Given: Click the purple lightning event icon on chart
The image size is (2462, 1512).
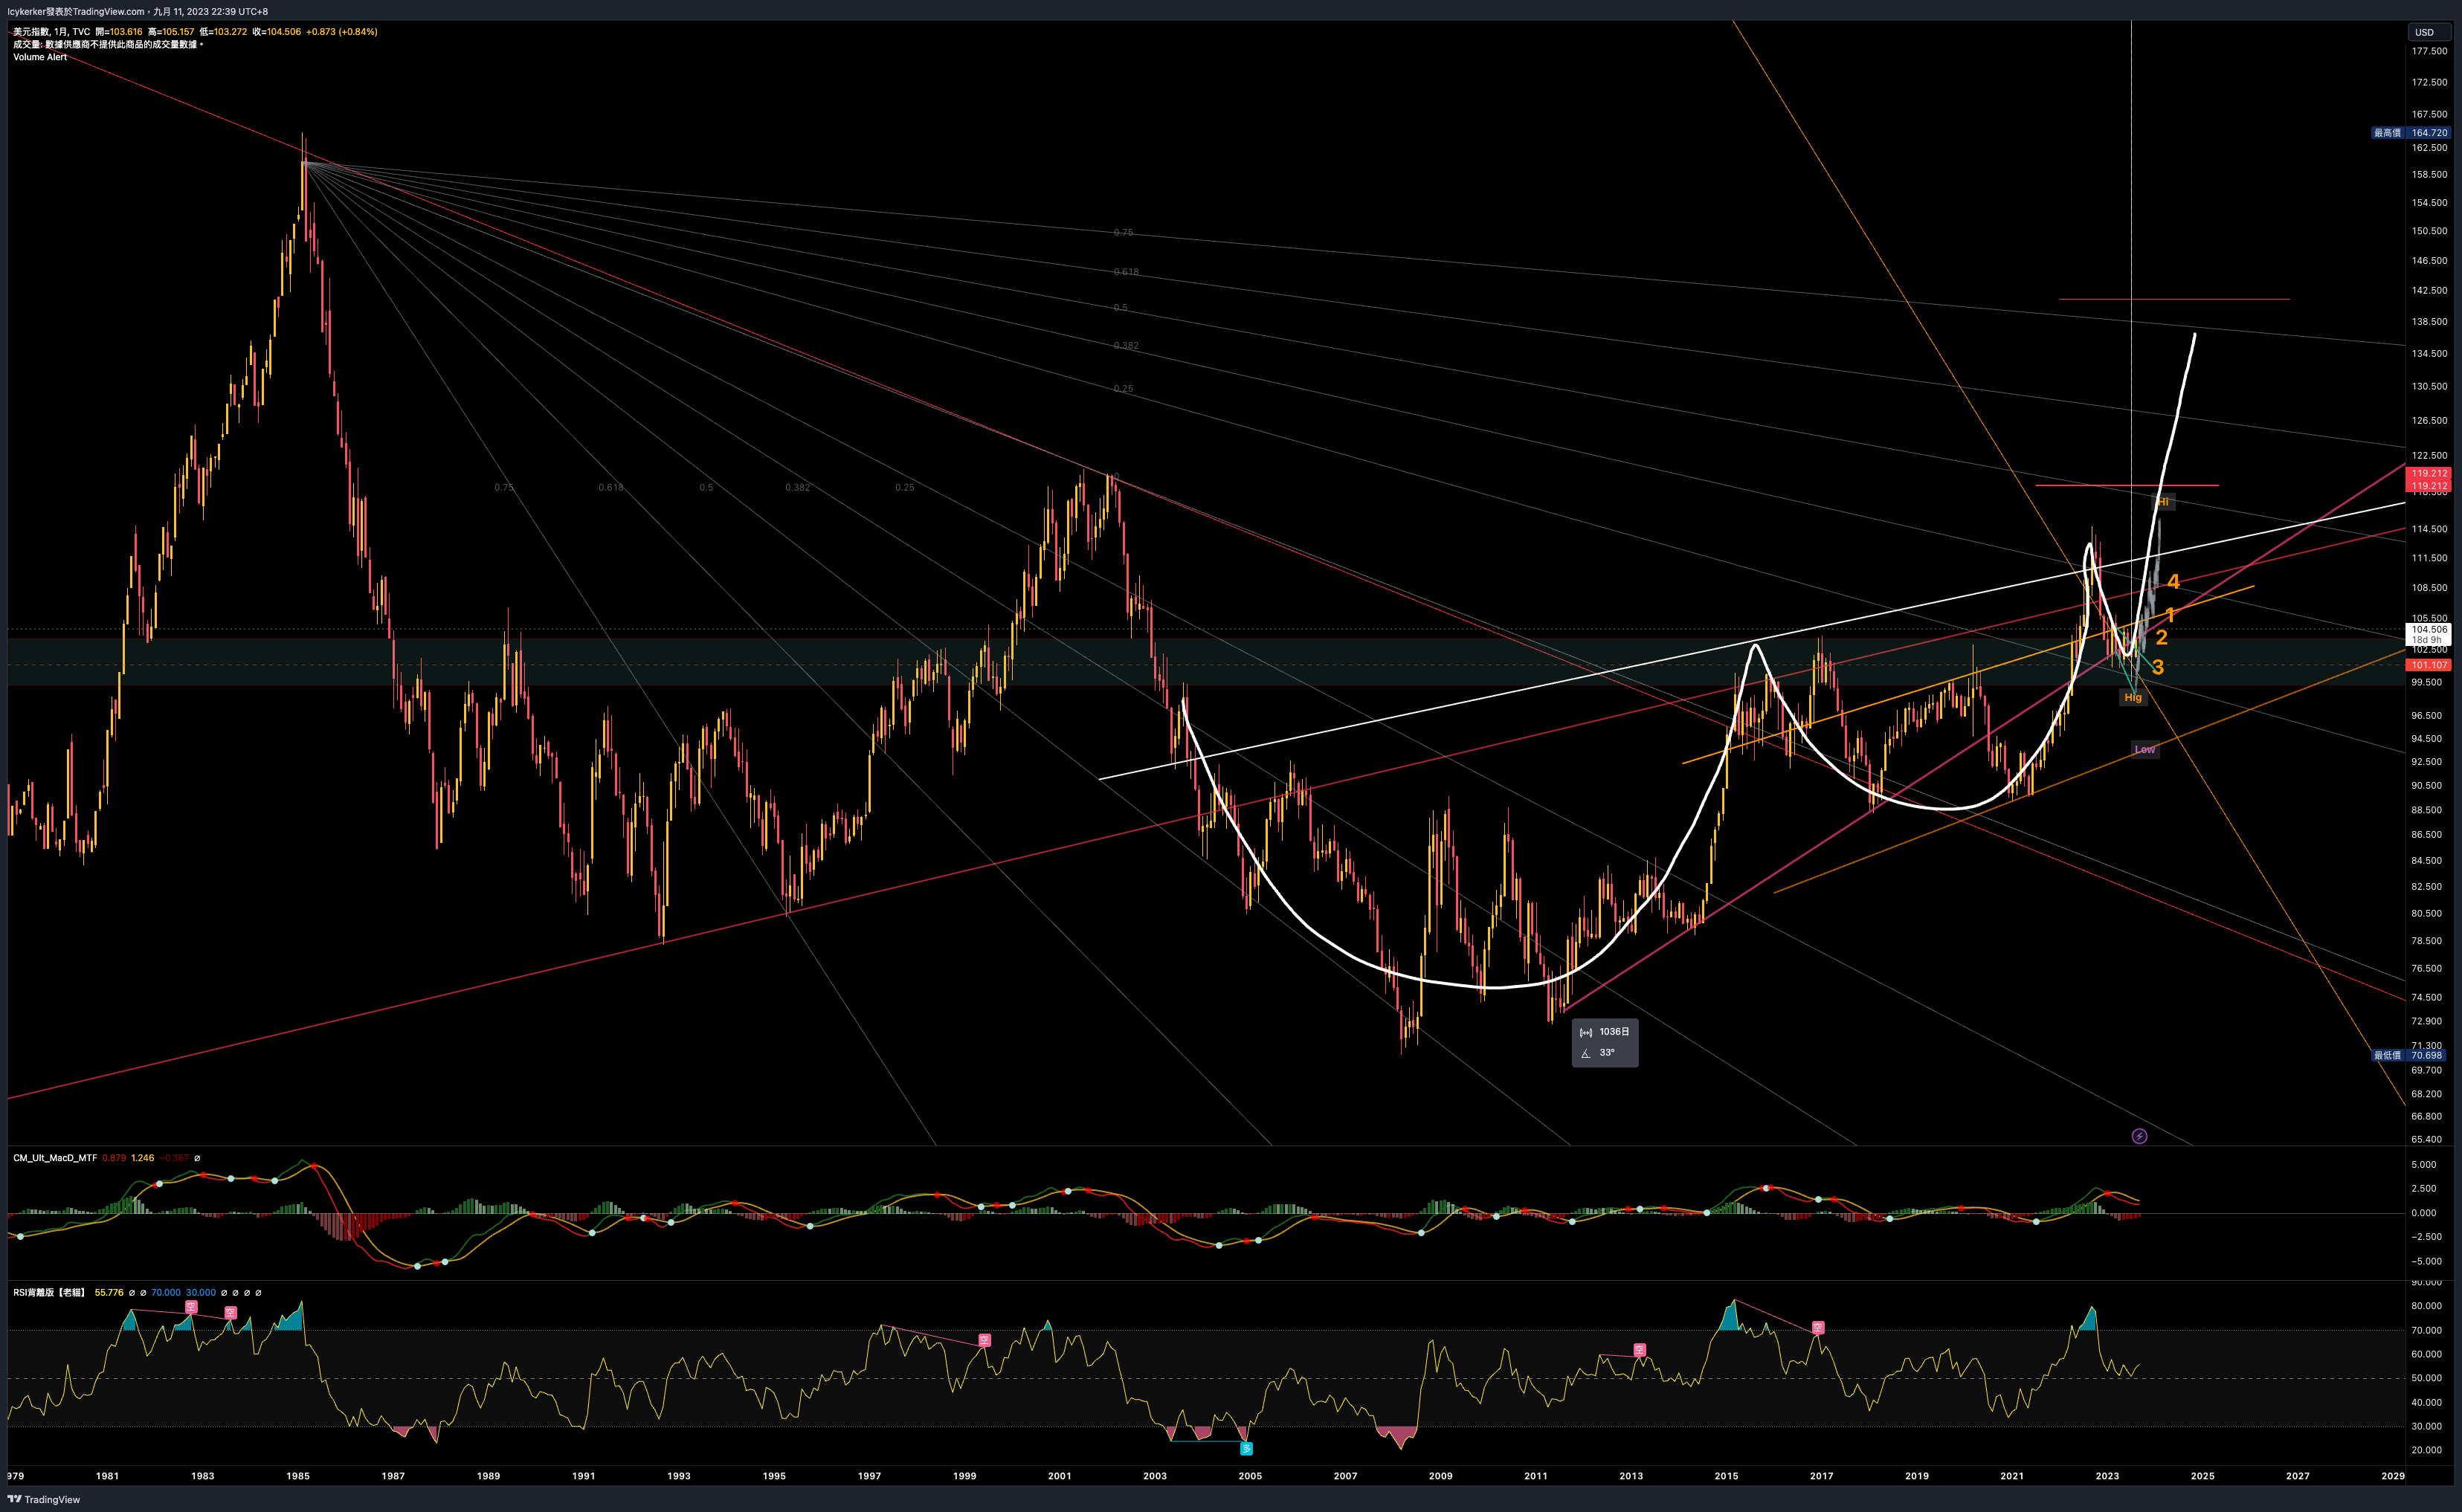Looking at the screenshot, I should click(2139, 1136).
